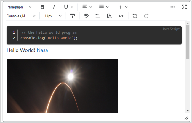This screenshot has width=192, height=123.
Task: Open the word count tool
Action: [98, 16]
